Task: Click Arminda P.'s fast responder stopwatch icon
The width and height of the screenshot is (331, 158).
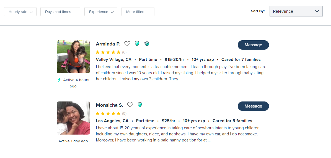Action: tap(147, 44)
